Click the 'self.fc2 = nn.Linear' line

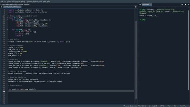[32, 26]
